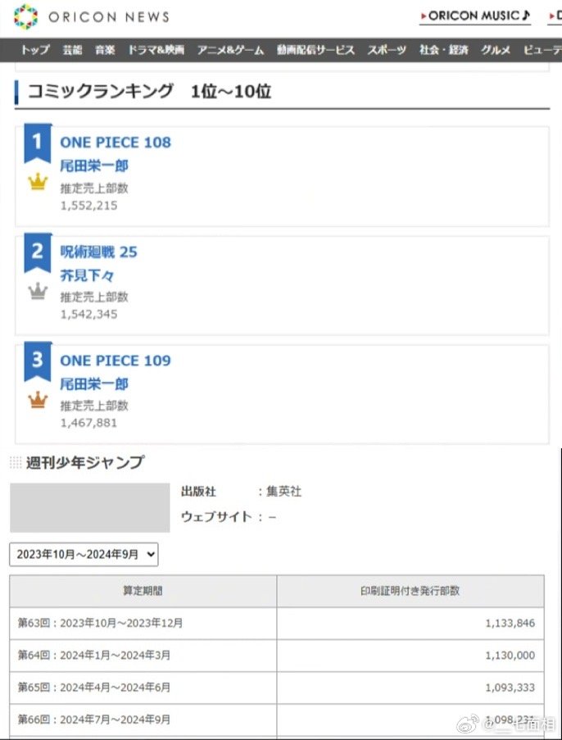562x740 pixels.
Task: Click the 第63回 circulation table row
Action: pyautogui.click(x=277, y=624)
